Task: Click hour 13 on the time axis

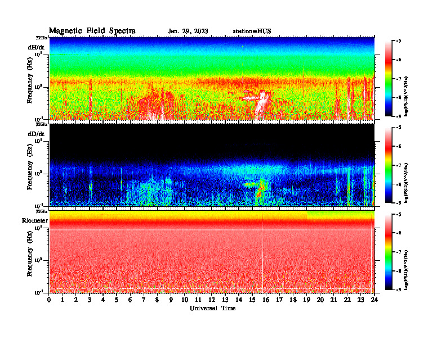Action: [x=225, y=300]
